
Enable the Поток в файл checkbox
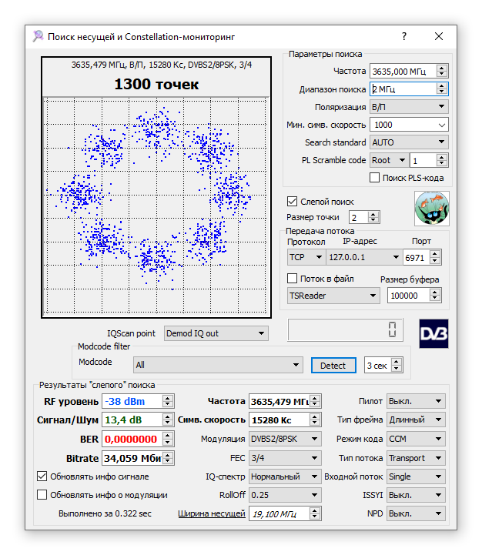tap(292, 279)
